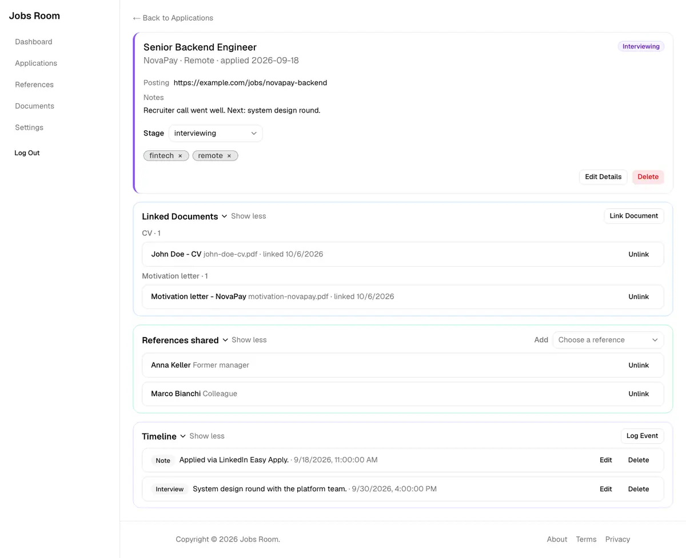Click the Linked Documents heading
Screen dimensions: 686x558
[180, 216]
